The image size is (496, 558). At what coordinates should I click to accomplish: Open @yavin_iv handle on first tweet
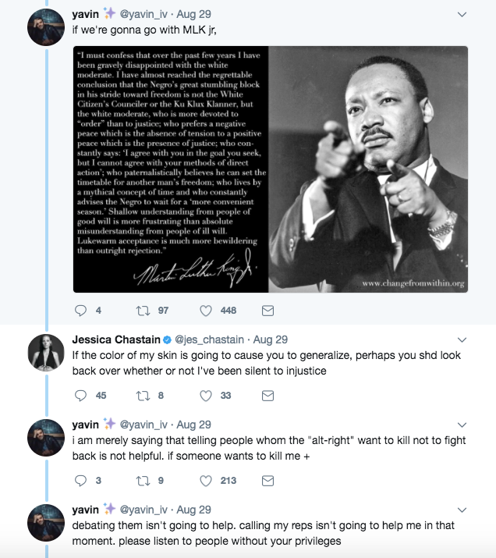pos(143,14)
